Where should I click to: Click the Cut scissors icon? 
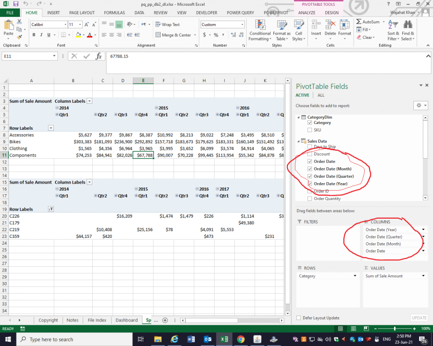click(x=19, y=22)
